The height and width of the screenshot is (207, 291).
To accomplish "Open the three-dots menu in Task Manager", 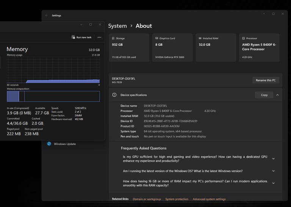I will [x=99, y=37].
